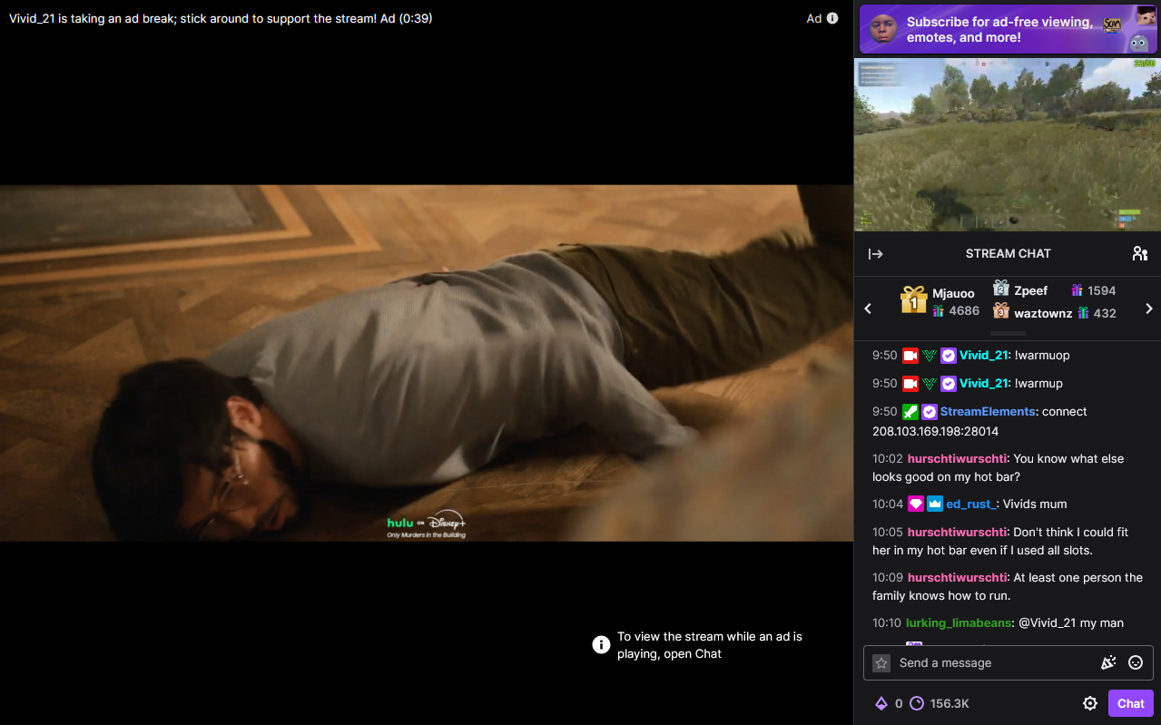Collapse the stream chat panel
Screen dimensions: 1161x725
pyautogui.click(x=876, y=253)
